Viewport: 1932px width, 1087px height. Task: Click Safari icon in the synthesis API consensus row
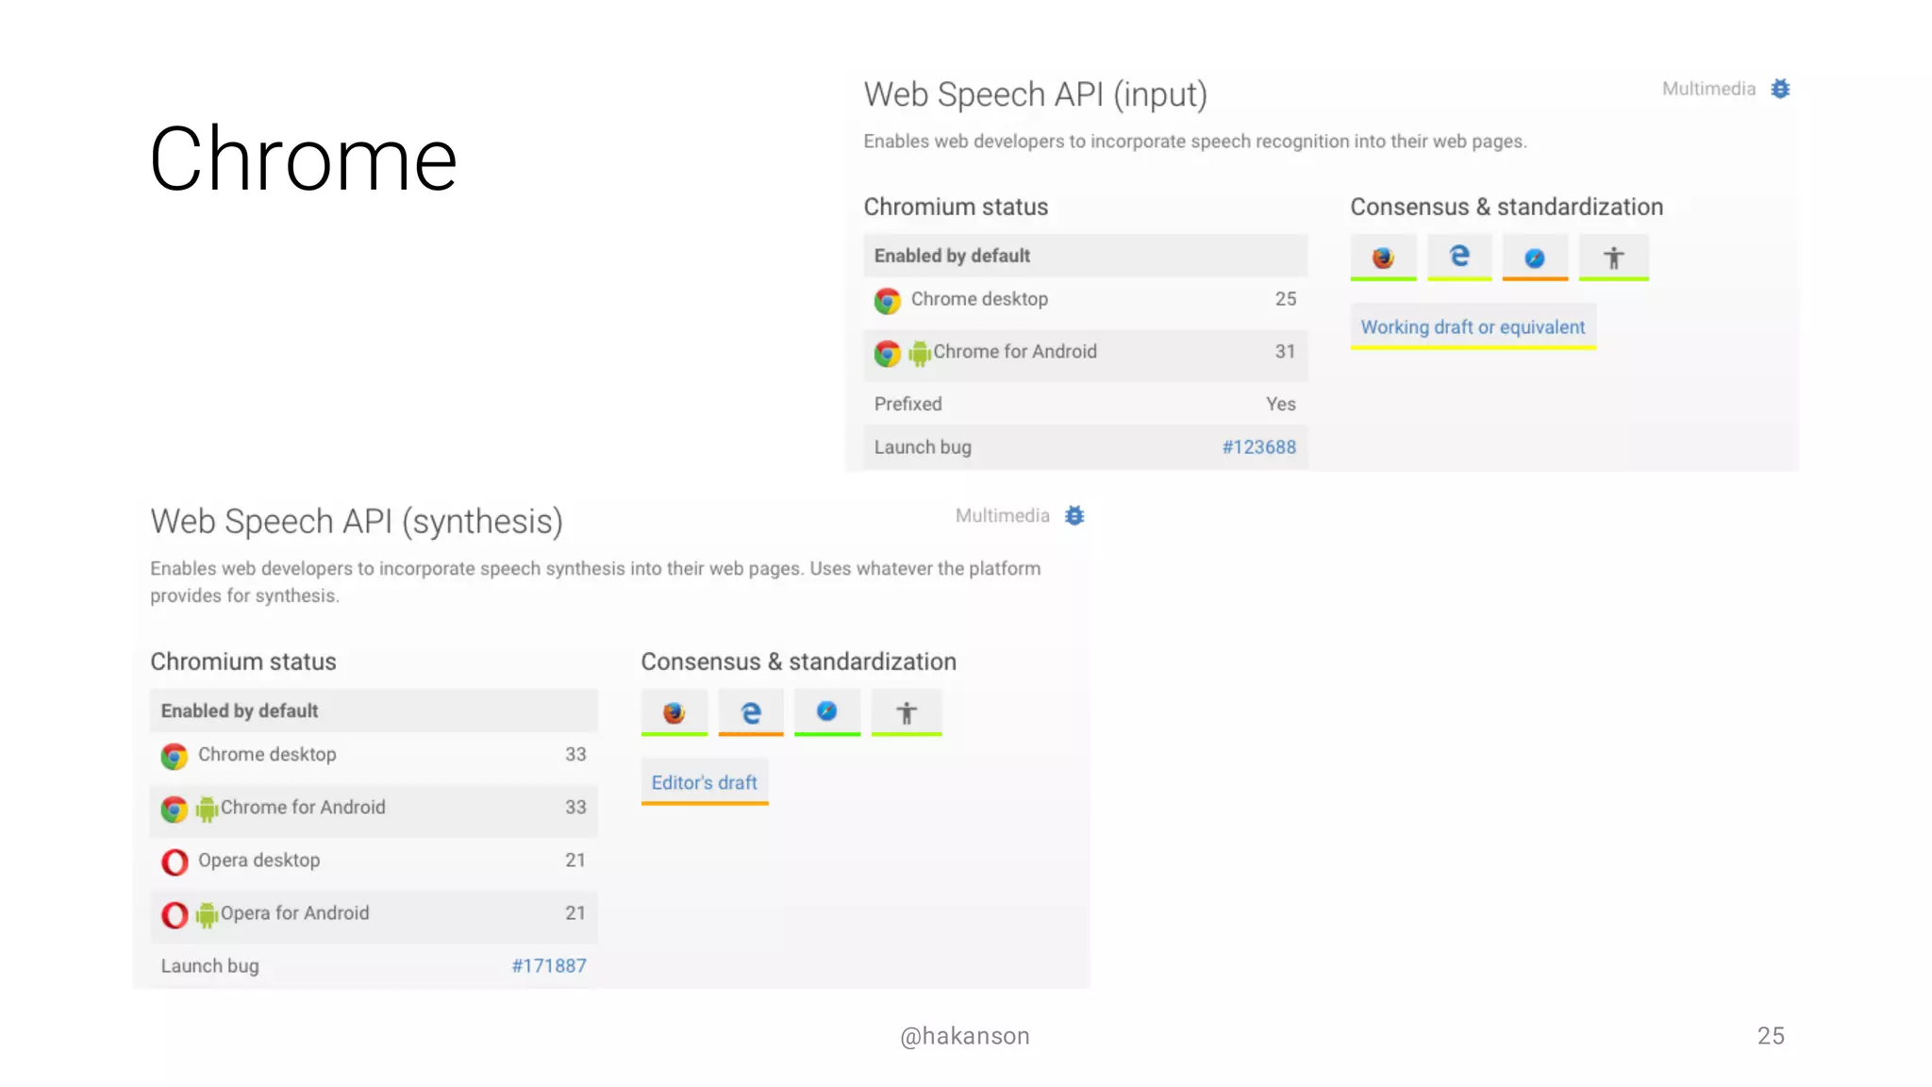pos(827,711)
